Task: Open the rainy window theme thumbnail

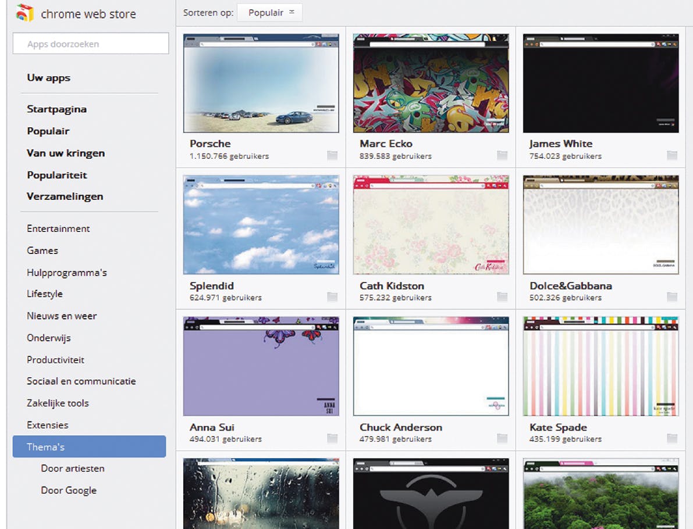Action: click(261, 493)
